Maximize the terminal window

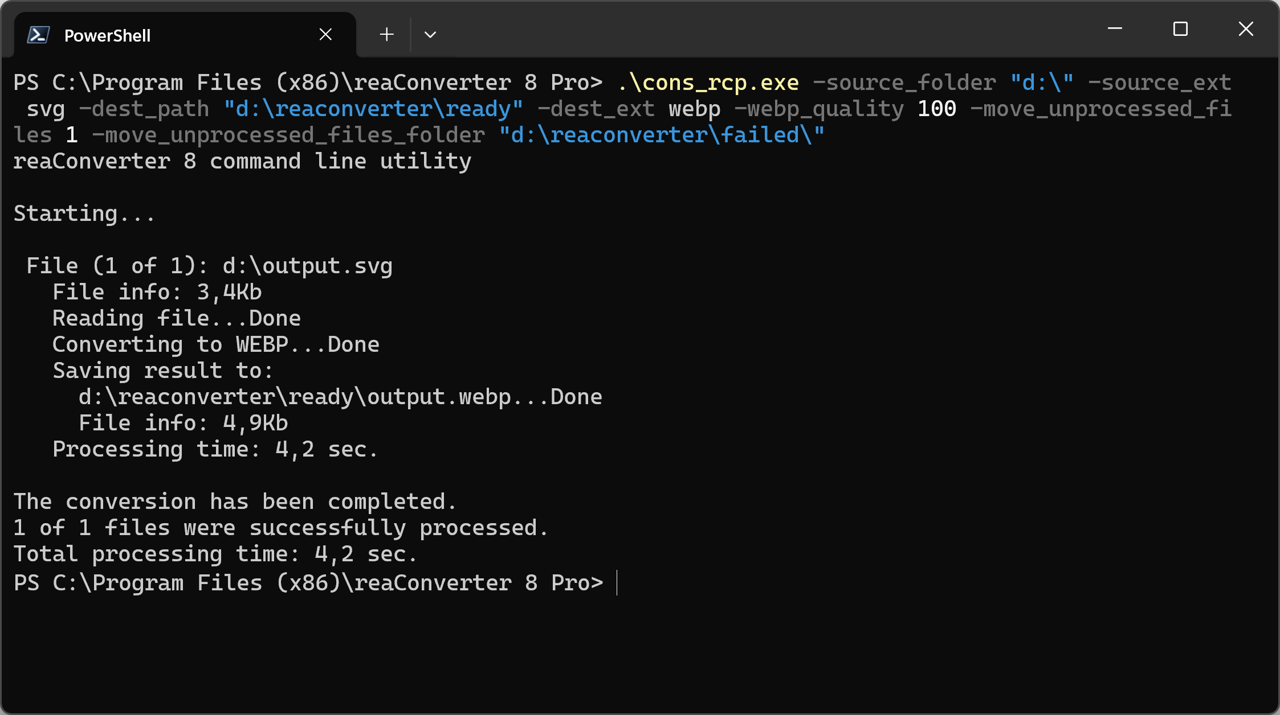[1180, 28]
